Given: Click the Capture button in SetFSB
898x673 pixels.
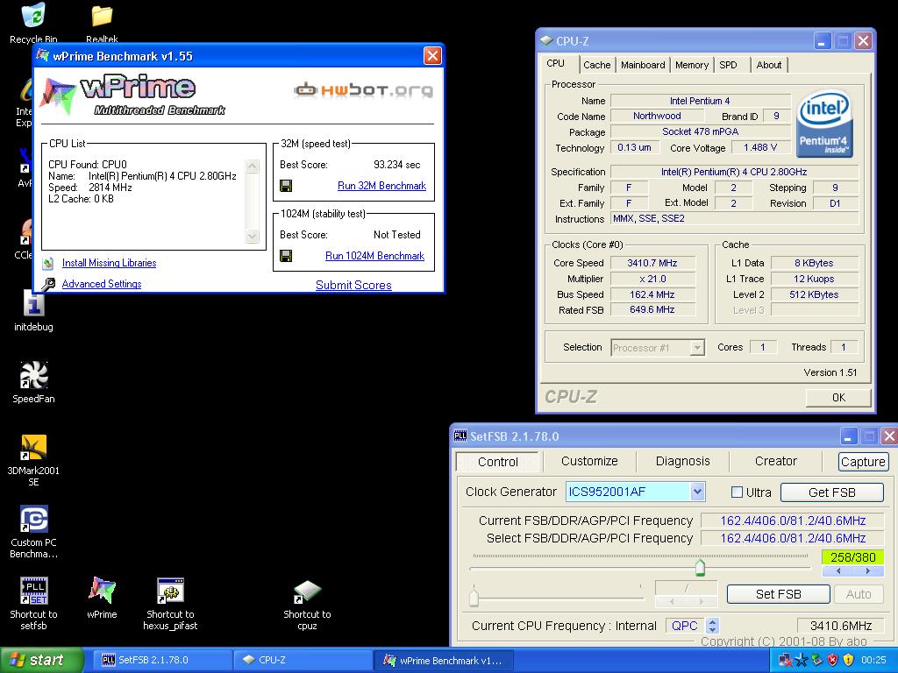Looking at the screenshot, I should point(863,461).
